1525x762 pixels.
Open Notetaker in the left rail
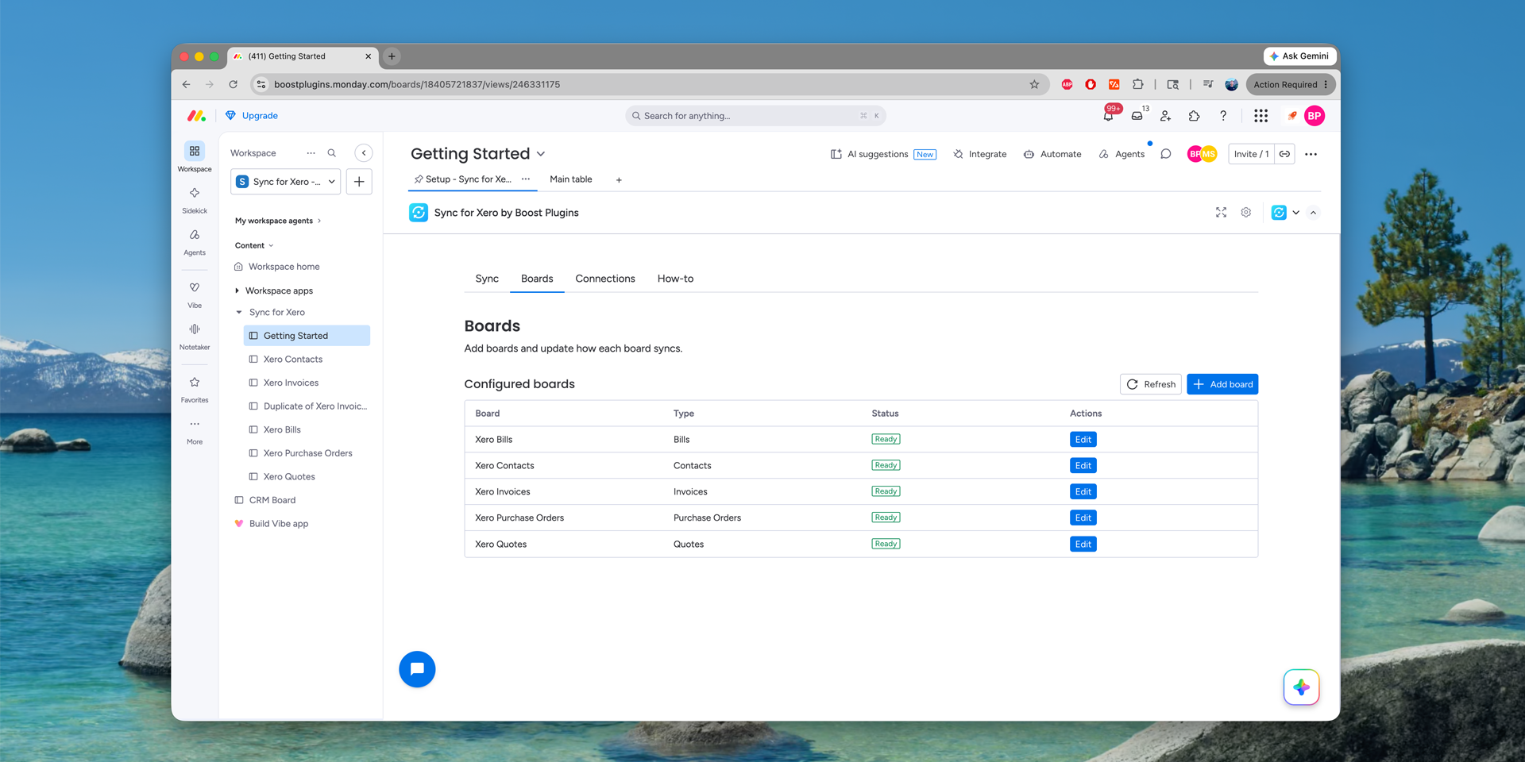195,337
